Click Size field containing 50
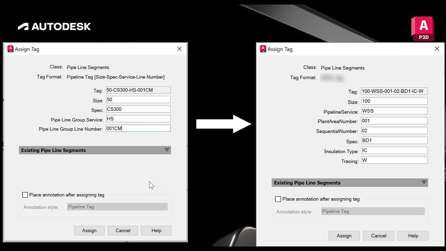 coord(138,100)
